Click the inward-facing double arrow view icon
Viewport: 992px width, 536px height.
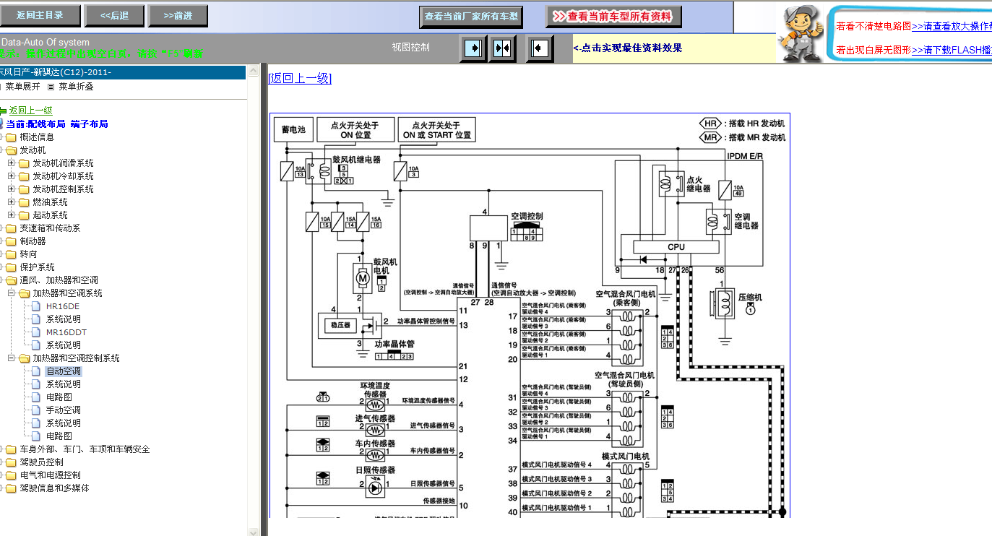point(502,48)
